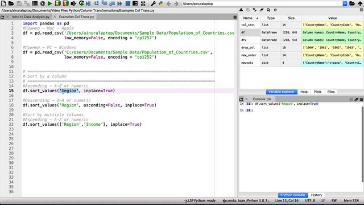
Task: Switch to the History tab
Action: [316, 195]
